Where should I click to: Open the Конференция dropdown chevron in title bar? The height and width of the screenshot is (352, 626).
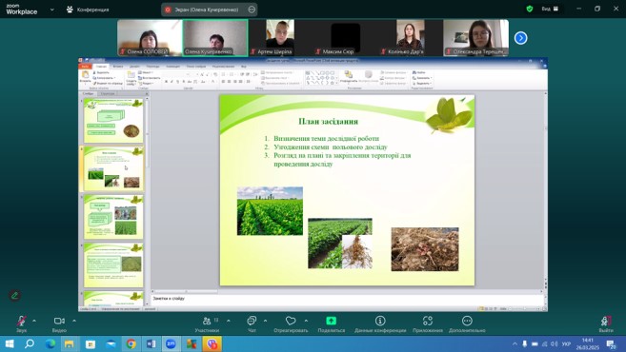[x=51, y=10]
